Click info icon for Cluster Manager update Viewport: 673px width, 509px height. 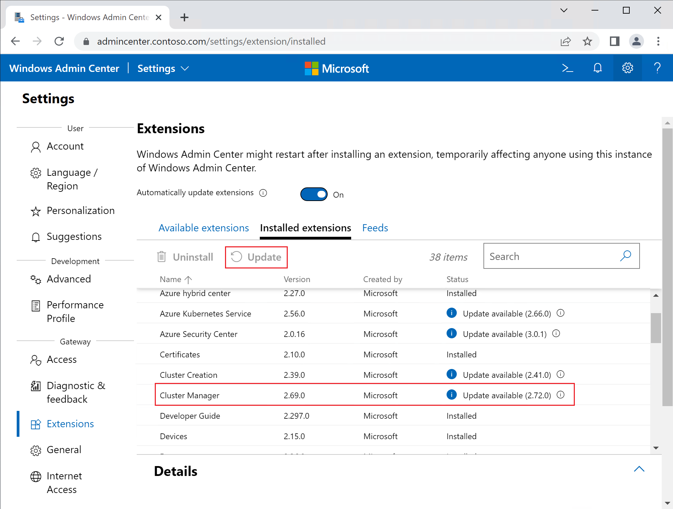tap(560, 395)
